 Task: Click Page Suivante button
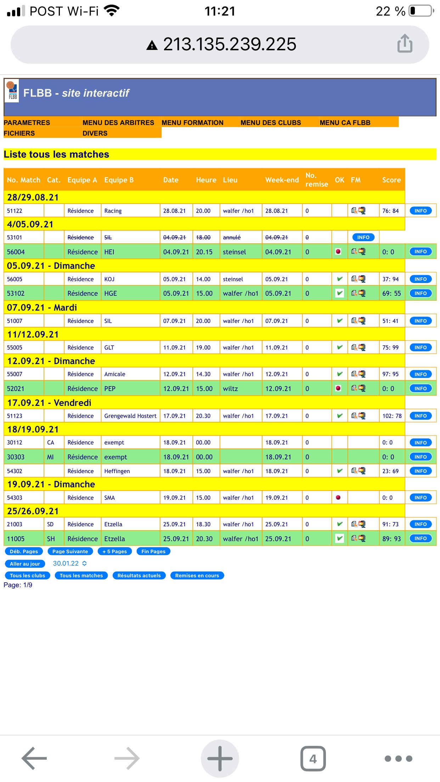(x=70, y=551)
